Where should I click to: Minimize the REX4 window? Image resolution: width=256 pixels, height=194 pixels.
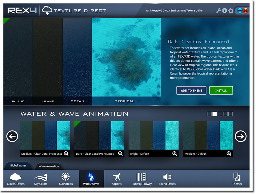tap(240, 11)
